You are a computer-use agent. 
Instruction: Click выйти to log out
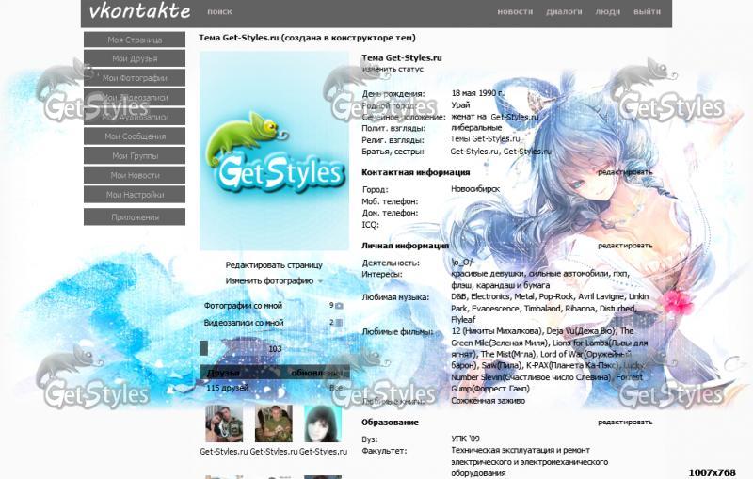(x=647, y=11)
